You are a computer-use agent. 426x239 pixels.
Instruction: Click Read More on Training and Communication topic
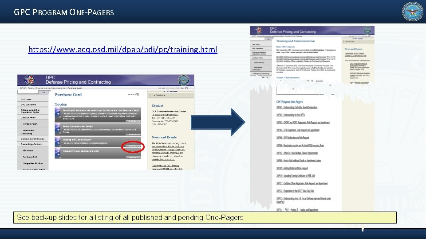(x=134, y=146)
